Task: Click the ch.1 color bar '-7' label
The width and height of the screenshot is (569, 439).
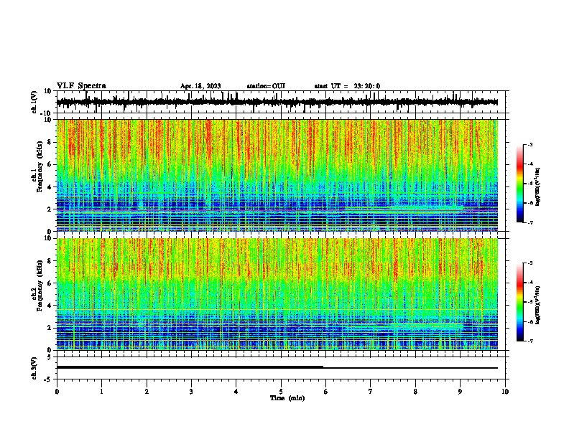Action: click(529, 222)
